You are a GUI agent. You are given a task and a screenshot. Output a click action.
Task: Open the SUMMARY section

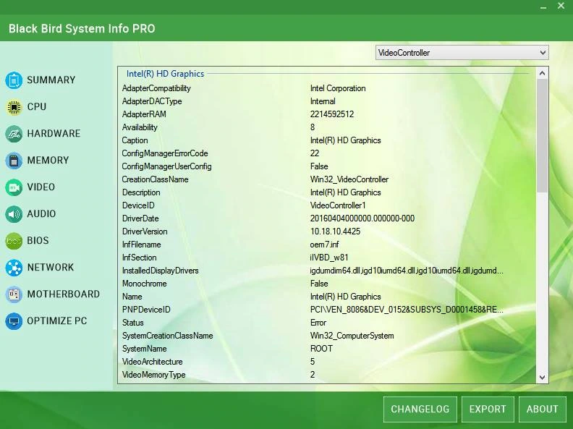pyautogui.click(x=51, y=80)
